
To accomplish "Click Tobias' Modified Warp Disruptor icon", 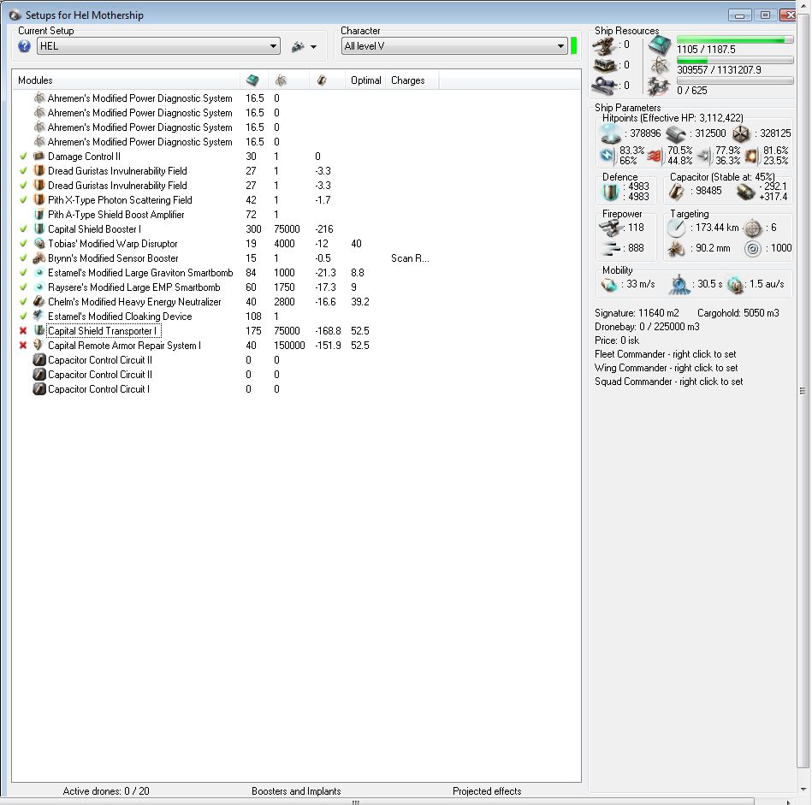I will (39, 243).
